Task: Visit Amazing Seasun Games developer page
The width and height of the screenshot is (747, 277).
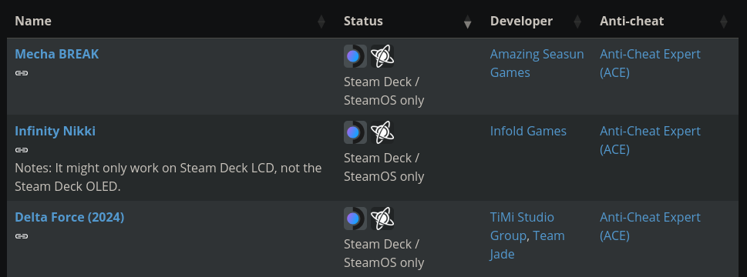Action: (x=537, y=63)
